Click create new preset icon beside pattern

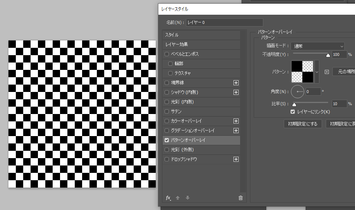[x=327, y=72]
